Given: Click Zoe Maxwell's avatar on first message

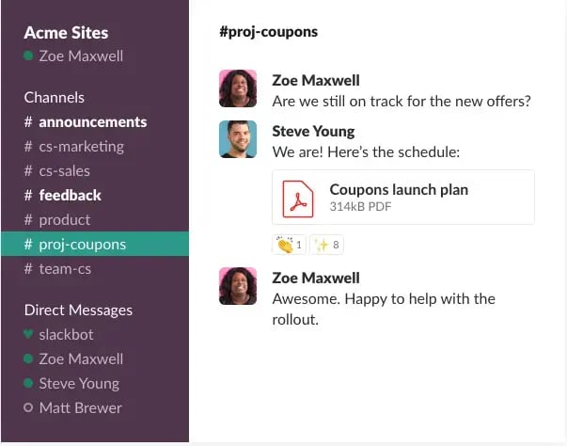Looking at the screenshot, I should coord(238,88).
